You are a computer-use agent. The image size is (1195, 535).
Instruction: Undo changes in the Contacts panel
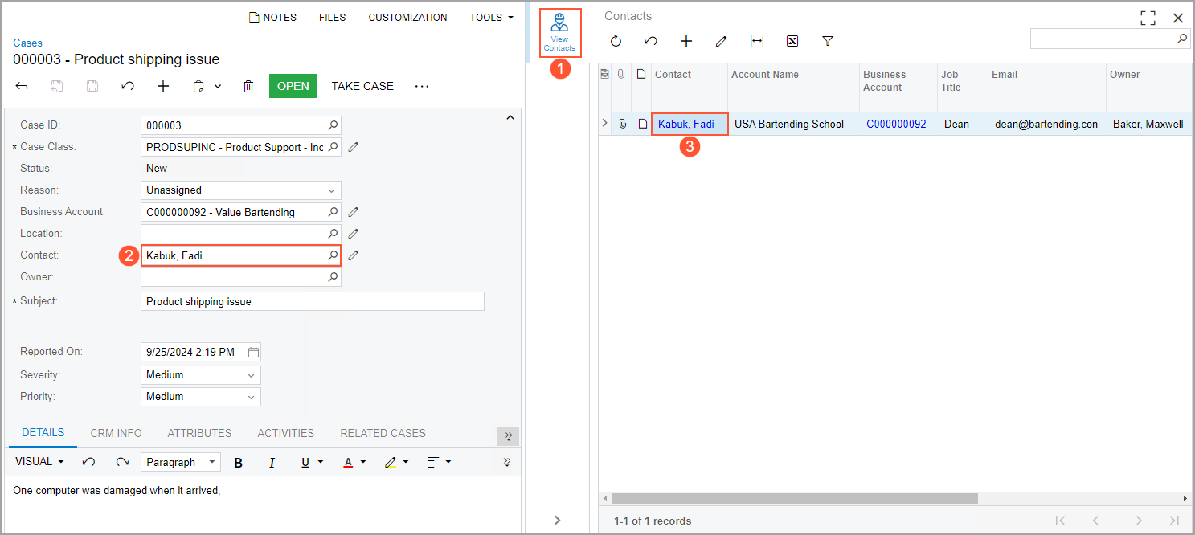pyautogui.click(x=651, y=41)
